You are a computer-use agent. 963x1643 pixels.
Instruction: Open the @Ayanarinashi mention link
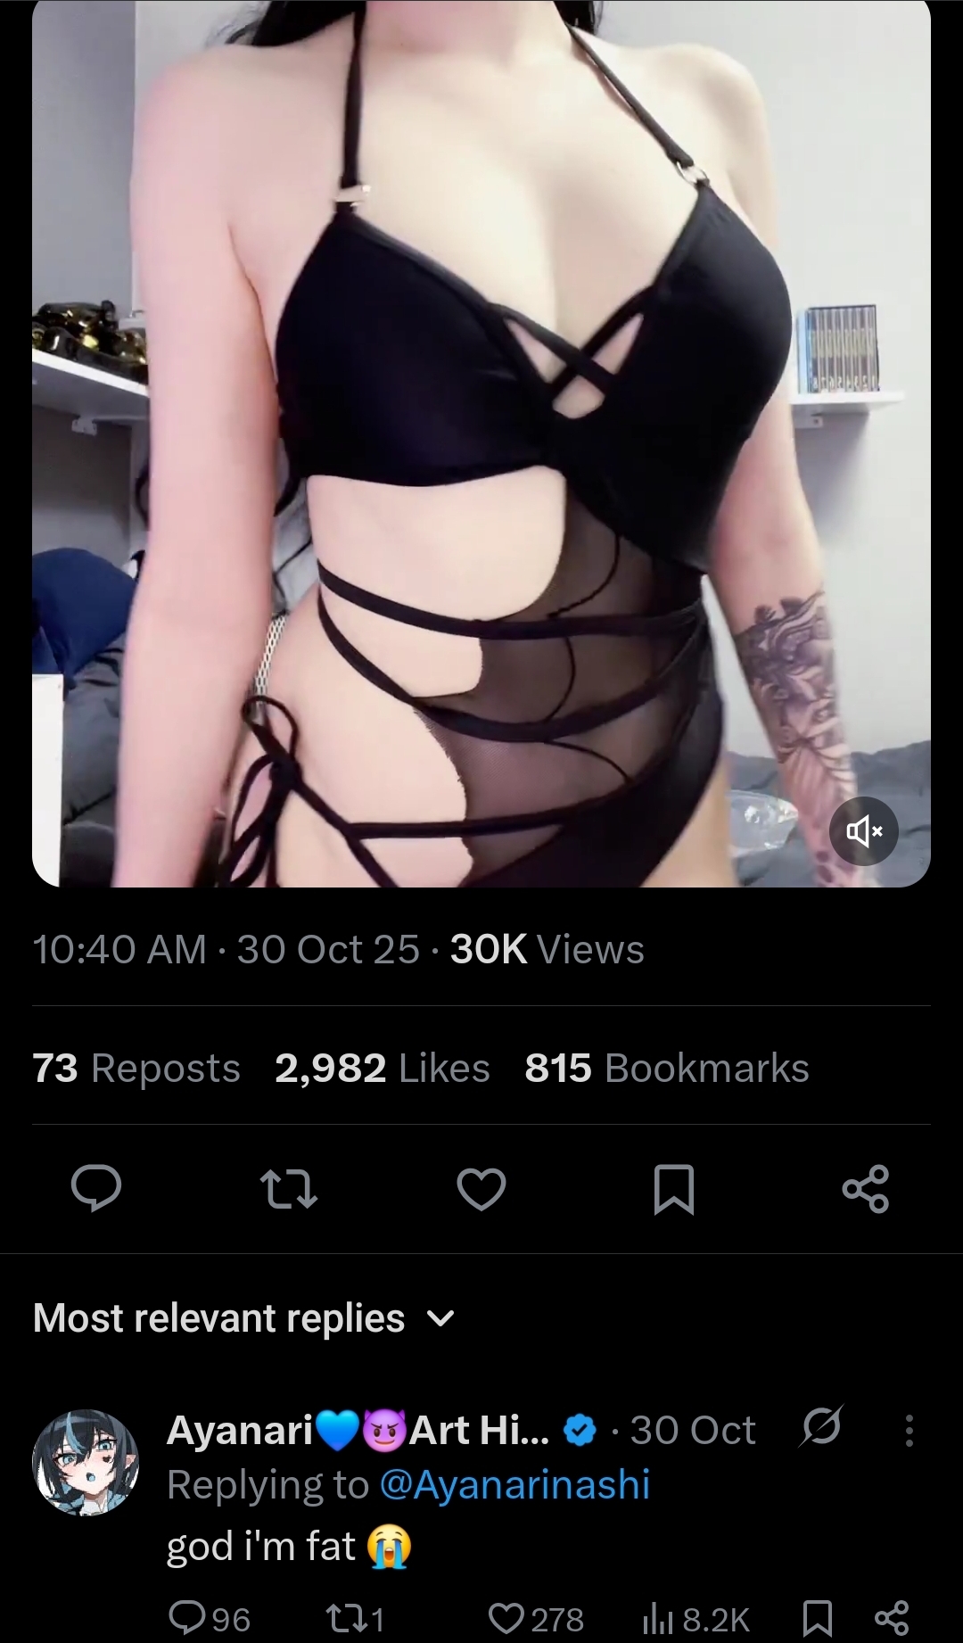tap(514, 1485)
